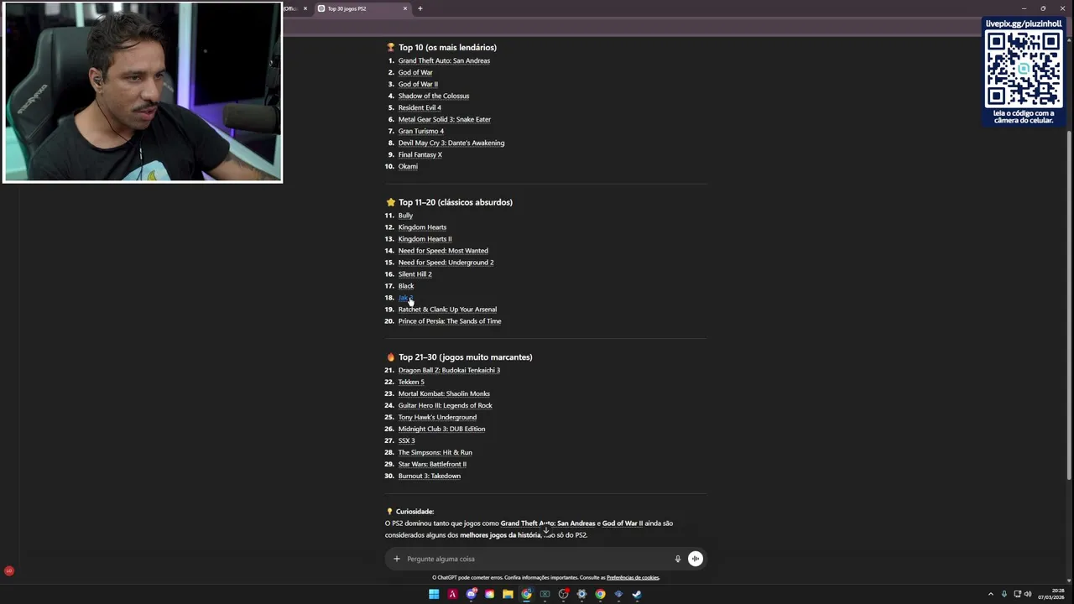The image size is (1074, 604).
Task: Click the volume icon in system tray
Action: [x=1028, y=594]
